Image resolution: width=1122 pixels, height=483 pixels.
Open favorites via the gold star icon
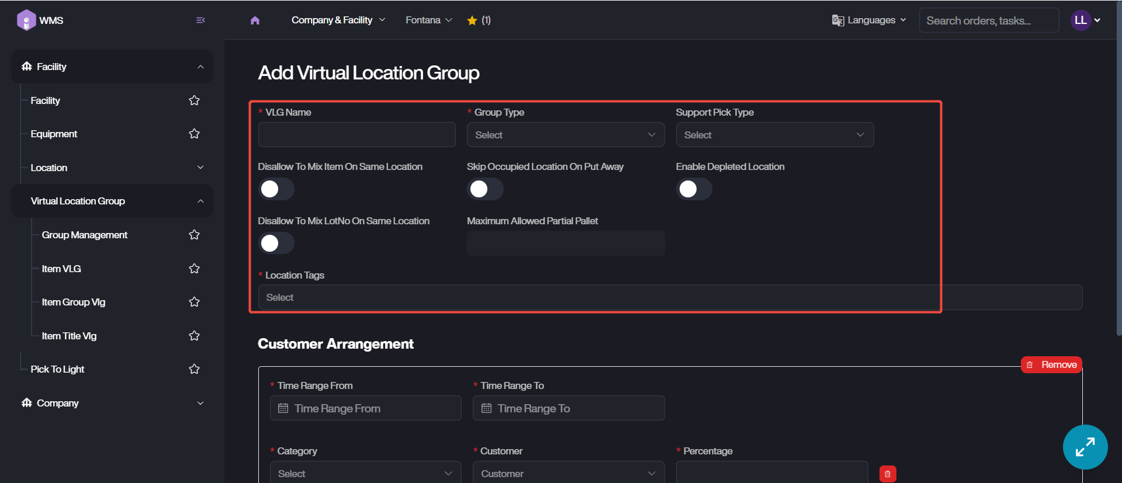click(x=472, y=20)
